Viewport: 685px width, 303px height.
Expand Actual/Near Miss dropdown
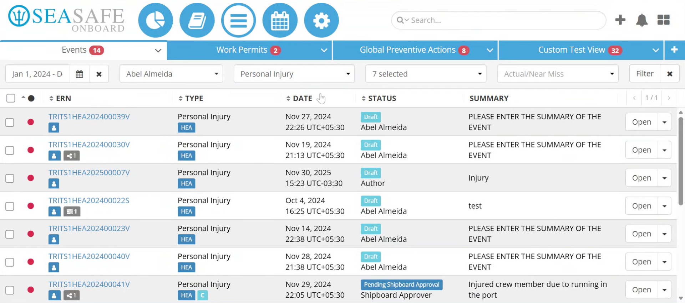558,74
